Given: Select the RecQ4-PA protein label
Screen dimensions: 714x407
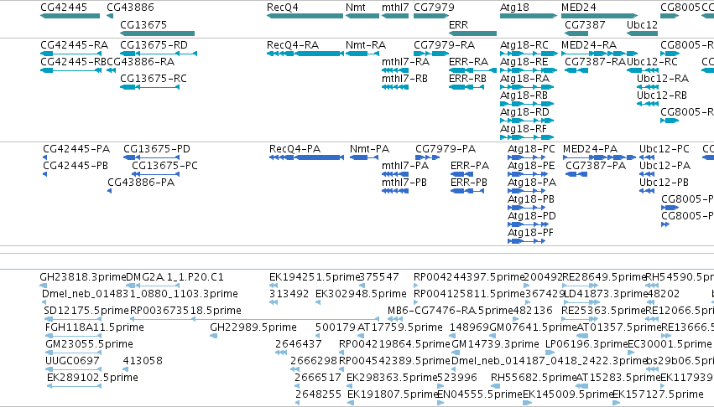Looking at the screenshot, I should pyautogui.click(x=294, y=149).
